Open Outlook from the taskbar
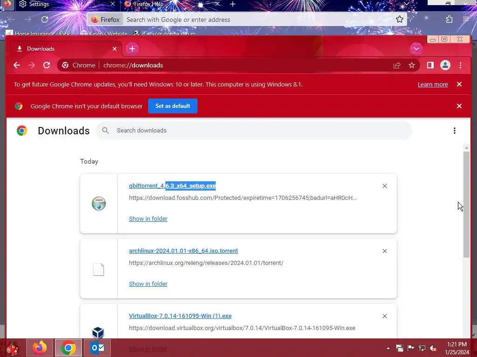Screen dimensions: 477x357 point(97,348)
